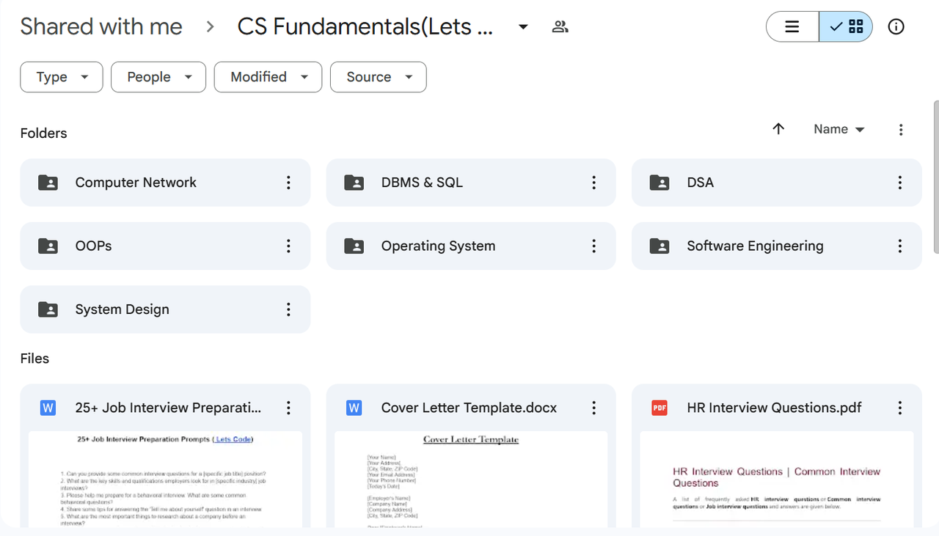The image size is (939, 536).
Task: Select the grid layout view
Action: (846, 27)
